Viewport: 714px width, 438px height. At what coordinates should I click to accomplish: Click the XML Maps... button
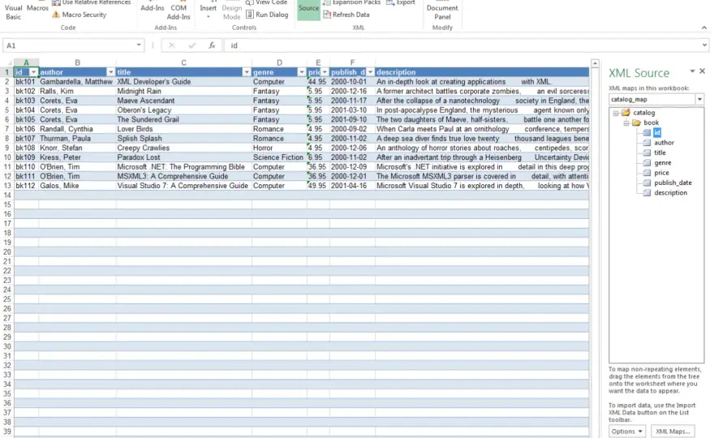coord(673,432)
